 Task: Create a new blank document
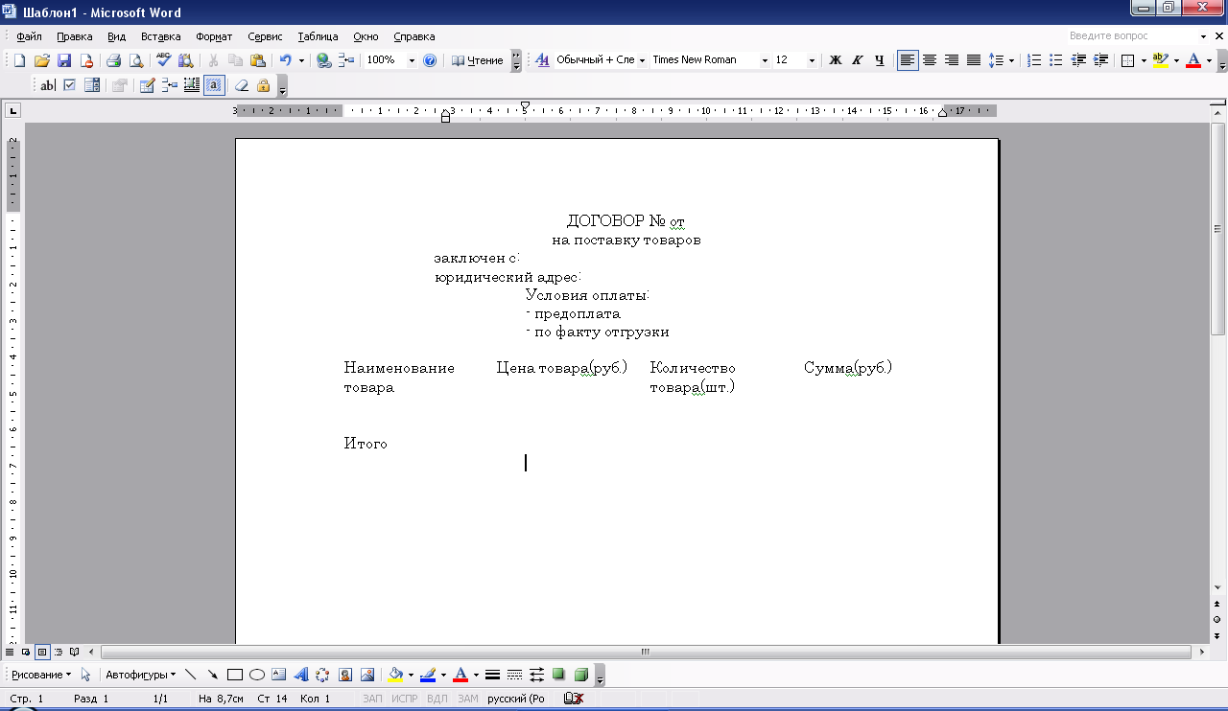point(19,60)
